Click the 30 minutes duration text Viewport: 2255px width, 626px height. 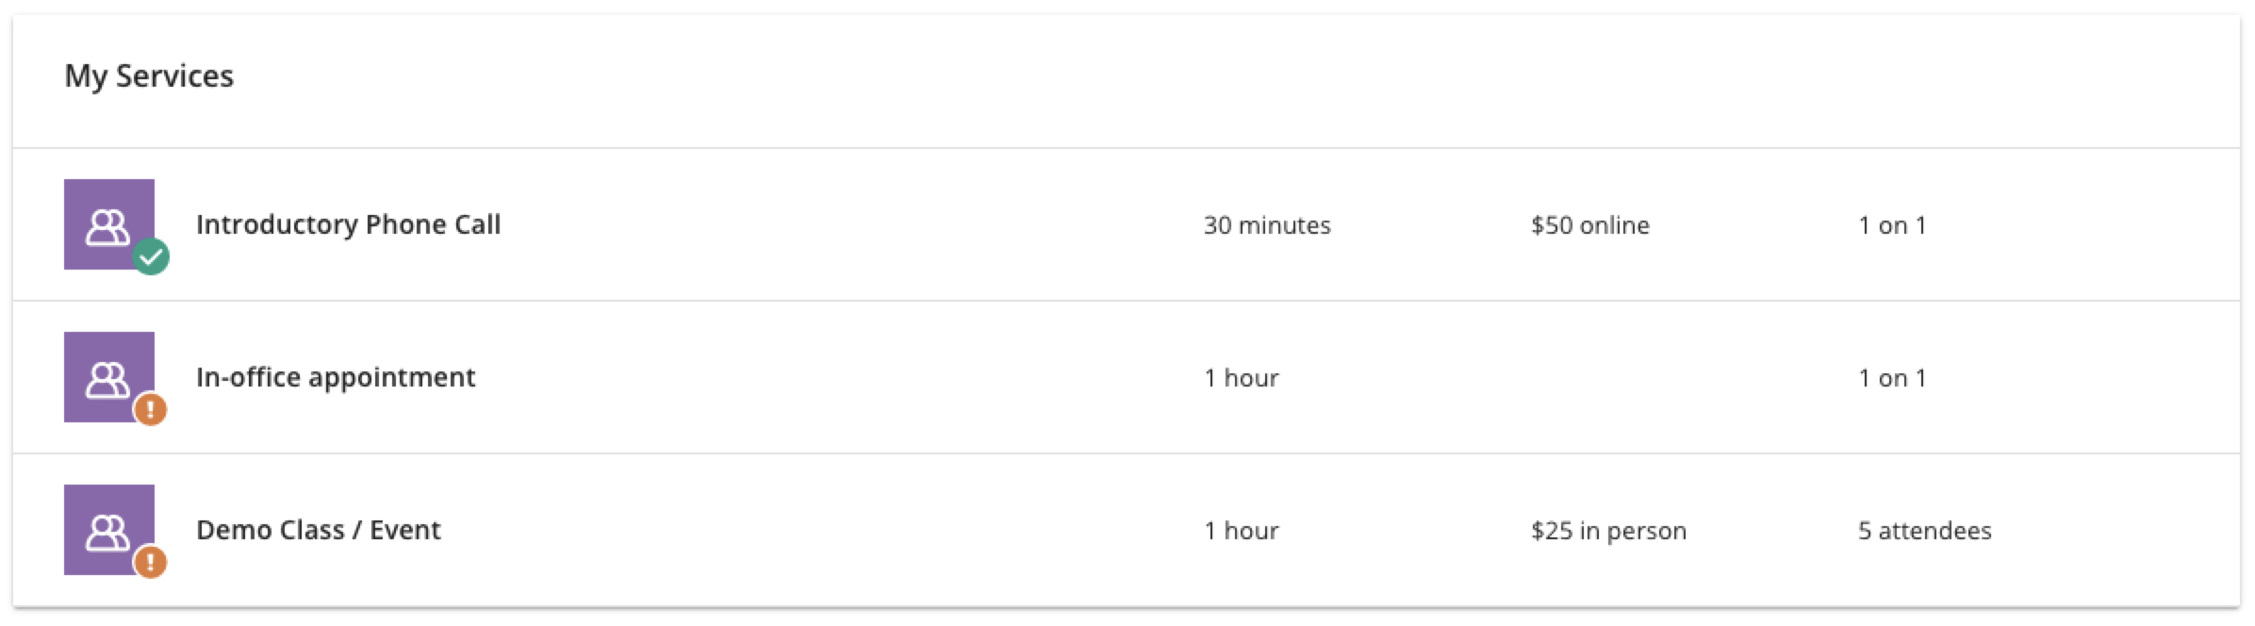1267,225
